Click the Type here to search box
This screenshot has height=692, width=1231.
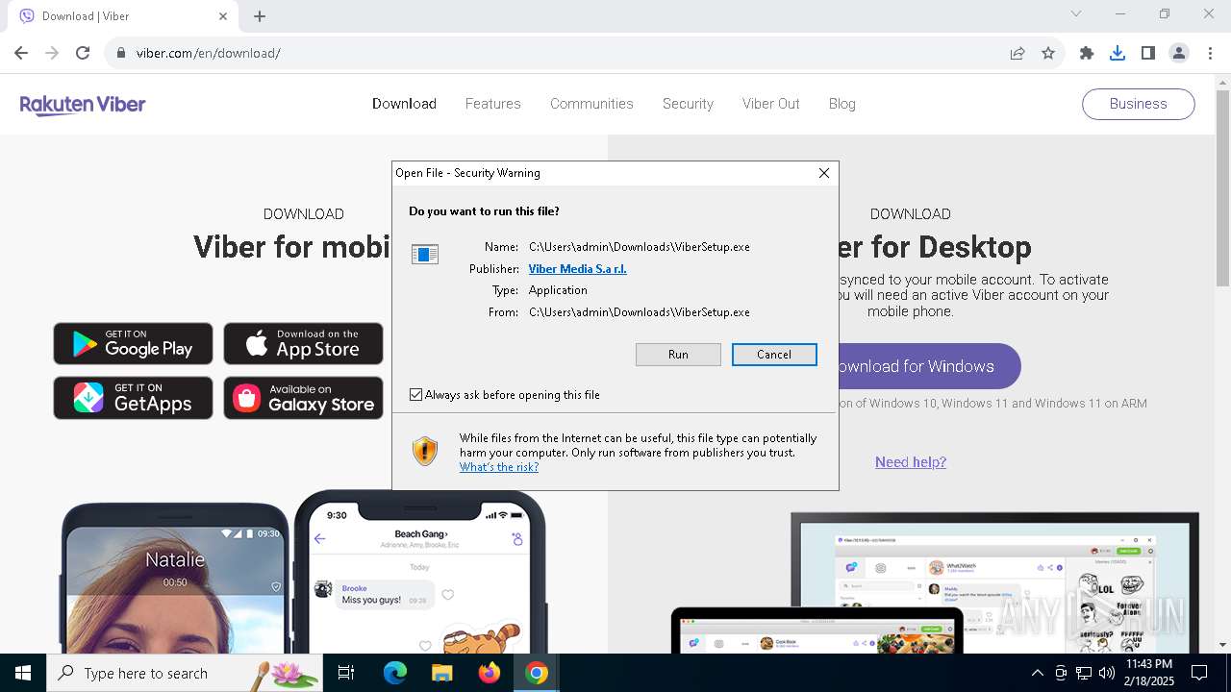[x=185, y=673]
